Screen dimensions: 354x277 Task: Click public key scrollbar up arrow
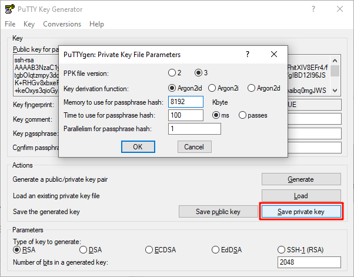tap(335, 61)
